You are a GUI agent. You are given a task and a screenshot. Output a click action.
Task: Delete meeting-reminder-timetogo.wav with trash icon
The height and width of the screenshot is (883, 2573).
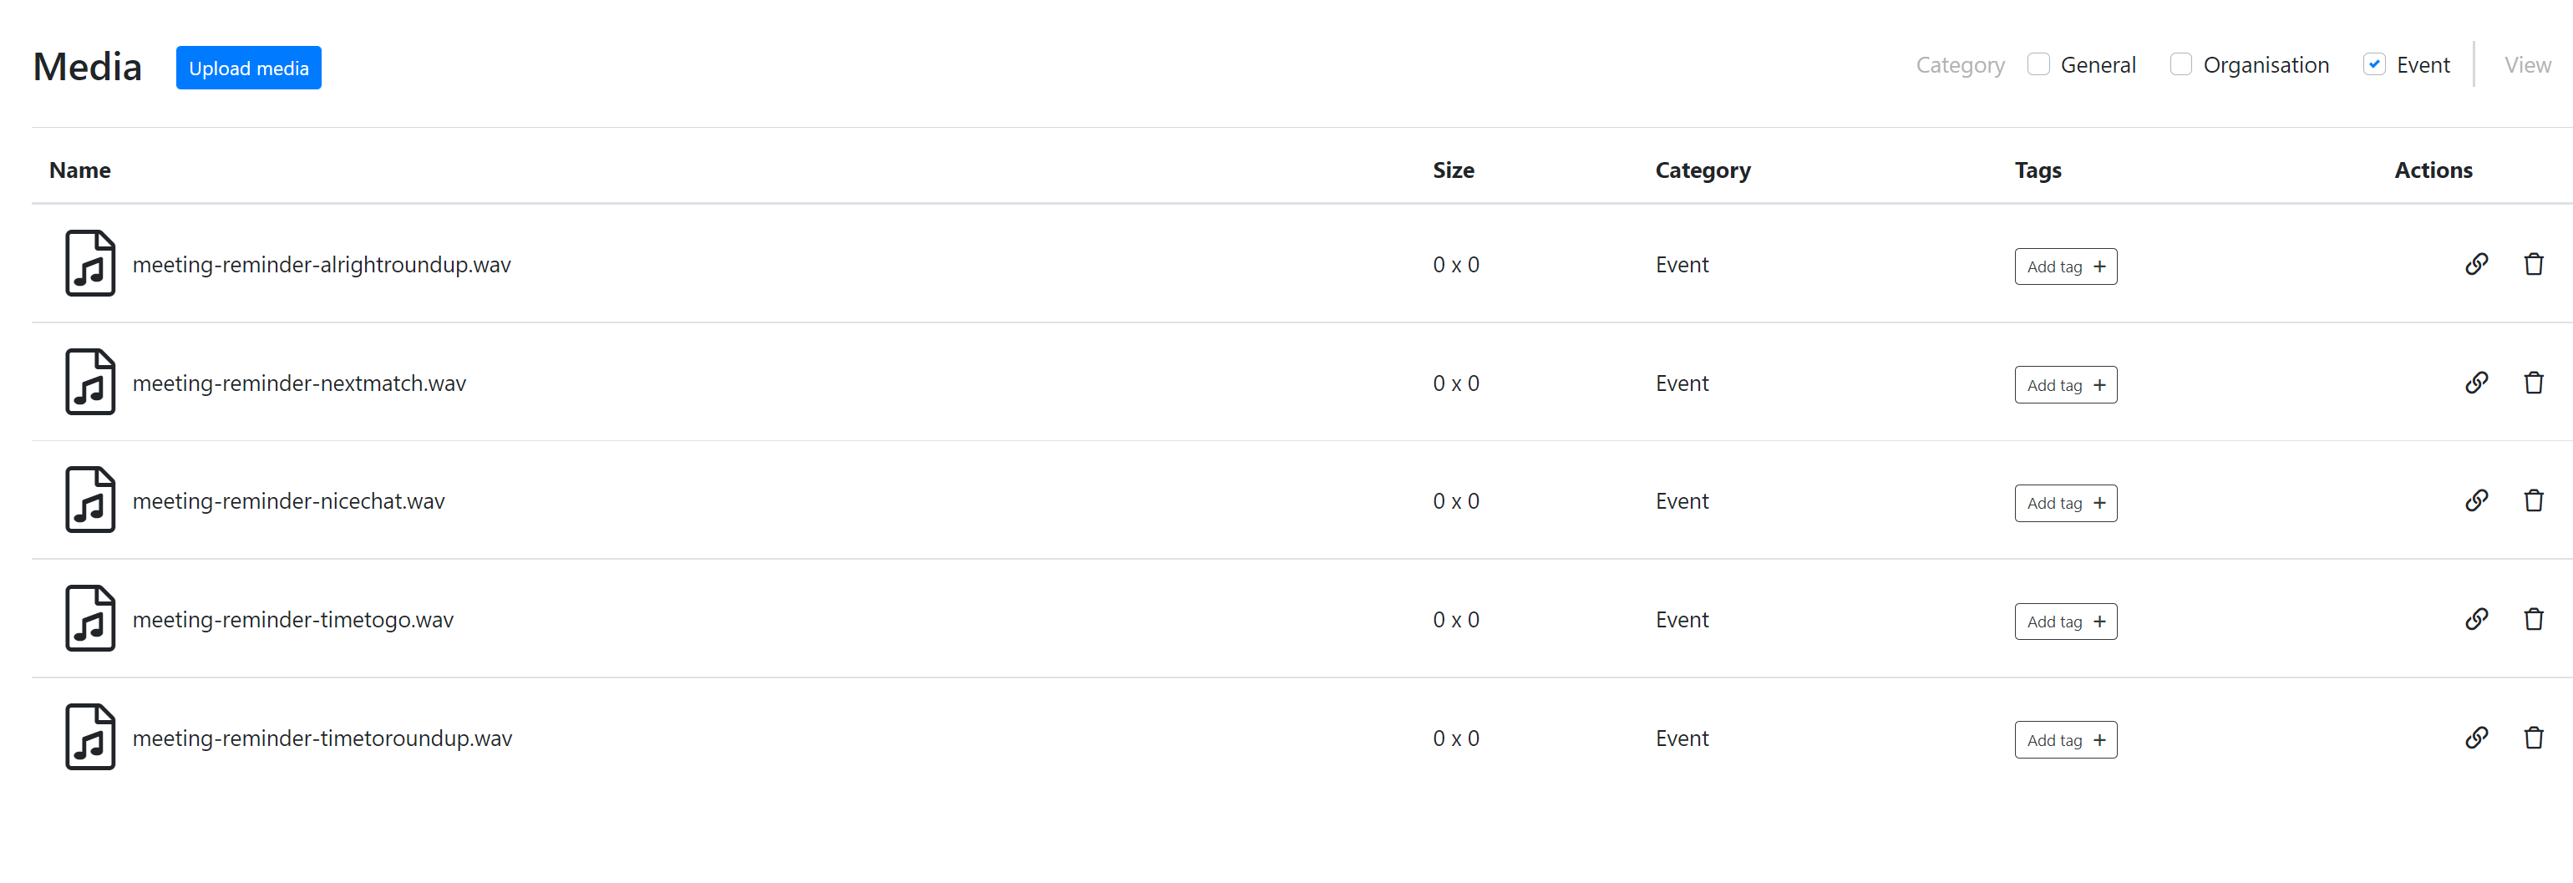[x=2533, y=619]
